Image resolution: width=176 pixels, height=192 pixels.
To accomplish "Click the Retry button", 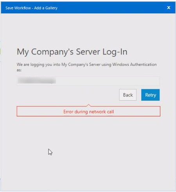I will tap(150, 95).
